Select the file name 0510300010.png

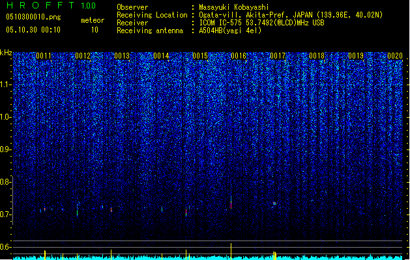click(x=33, y=17)
